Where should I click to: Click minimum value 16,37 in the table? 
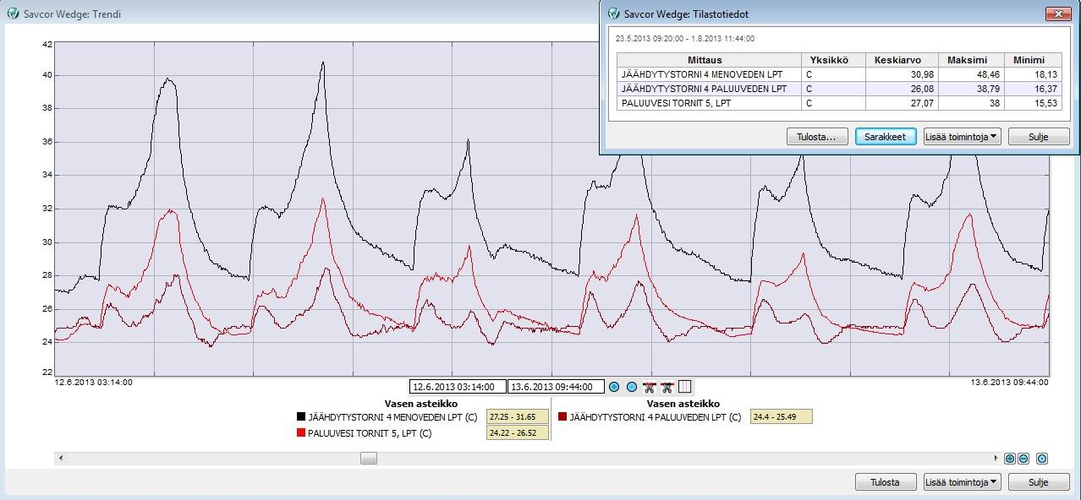coord(1045,89)
